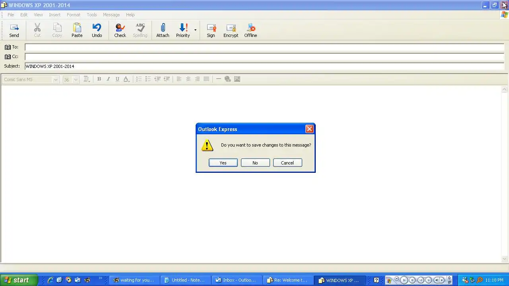Click the To address book button
This screenshot has width=509, height=286.
coord(11,47)
